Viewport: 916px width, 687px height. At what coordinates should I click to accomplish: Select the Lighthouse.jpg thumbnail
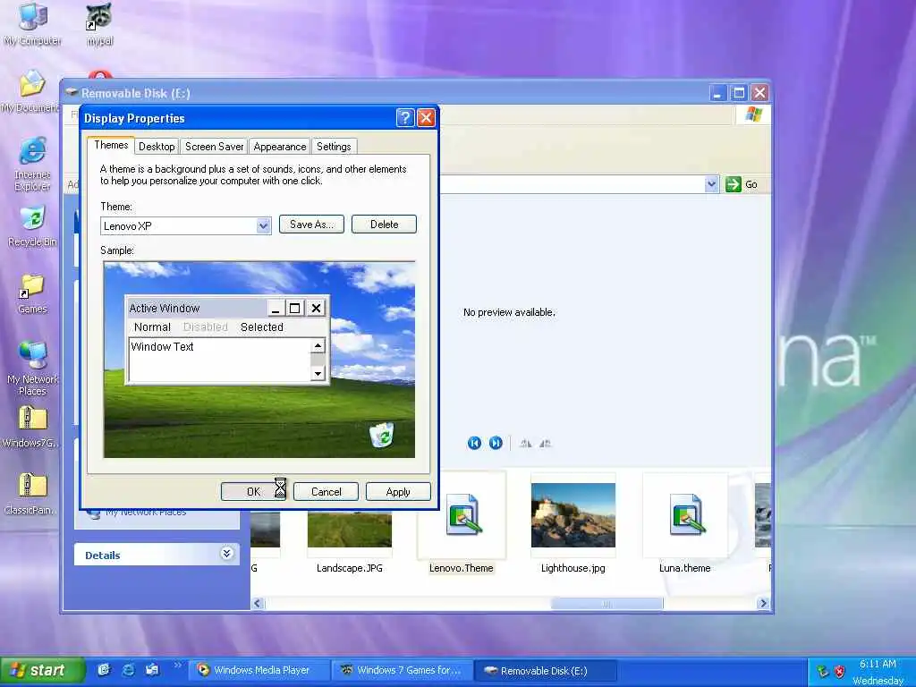tap(573, 514)
